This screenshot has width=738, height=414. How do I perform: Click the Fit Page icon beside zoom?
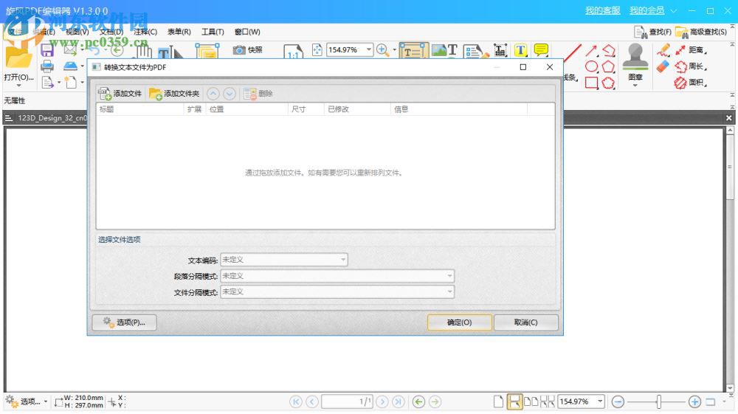point(317,50)
